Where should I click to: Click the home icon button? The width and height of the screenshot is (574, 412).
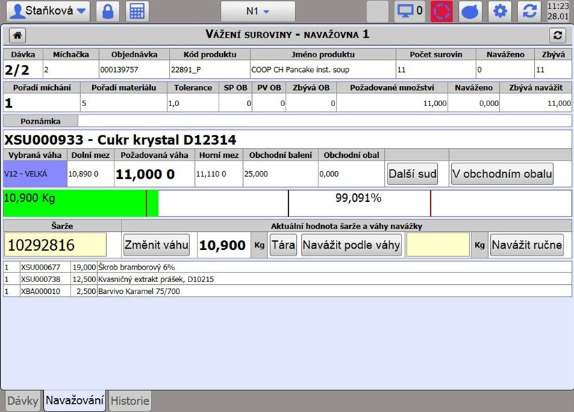(17, 35)
